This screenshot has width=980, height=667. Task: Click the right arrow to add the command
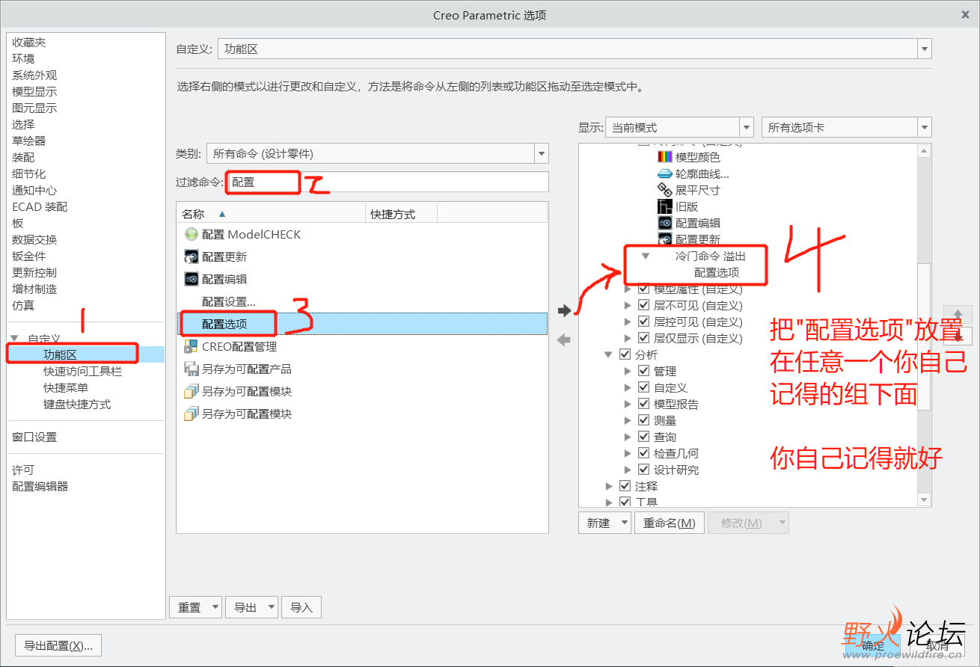pyautogui.click(x=564, y=310)
